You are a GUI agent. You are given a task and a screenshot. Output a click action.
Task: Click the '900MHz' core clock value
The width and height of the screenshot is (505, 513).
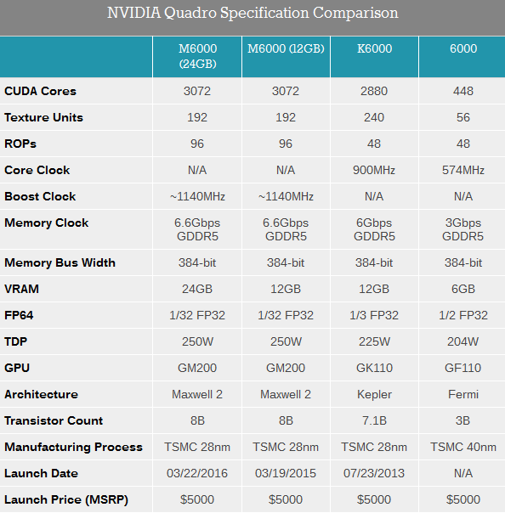coord(374,170)
